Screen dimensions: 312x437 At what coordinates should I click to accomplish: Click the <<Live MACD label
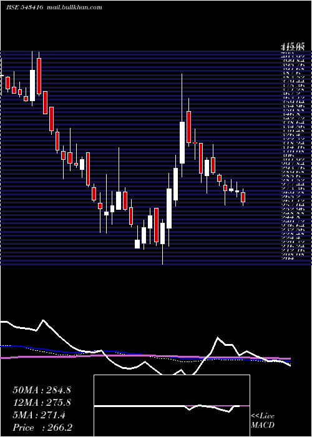263,420
